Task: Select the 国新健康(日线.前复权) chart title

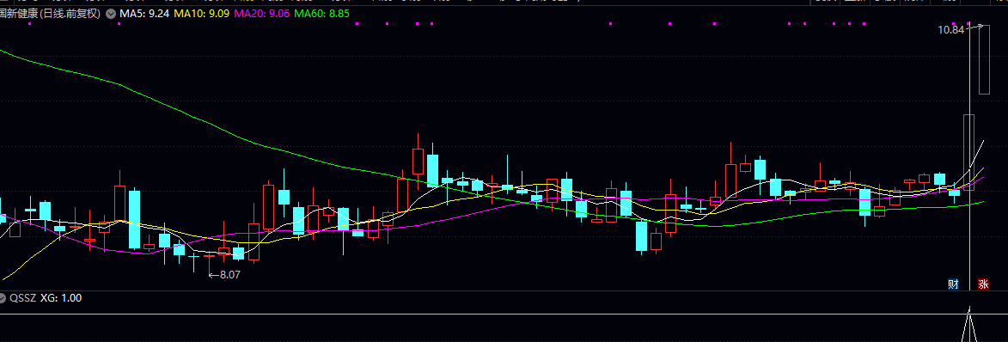Action: (x=51, y=14)
